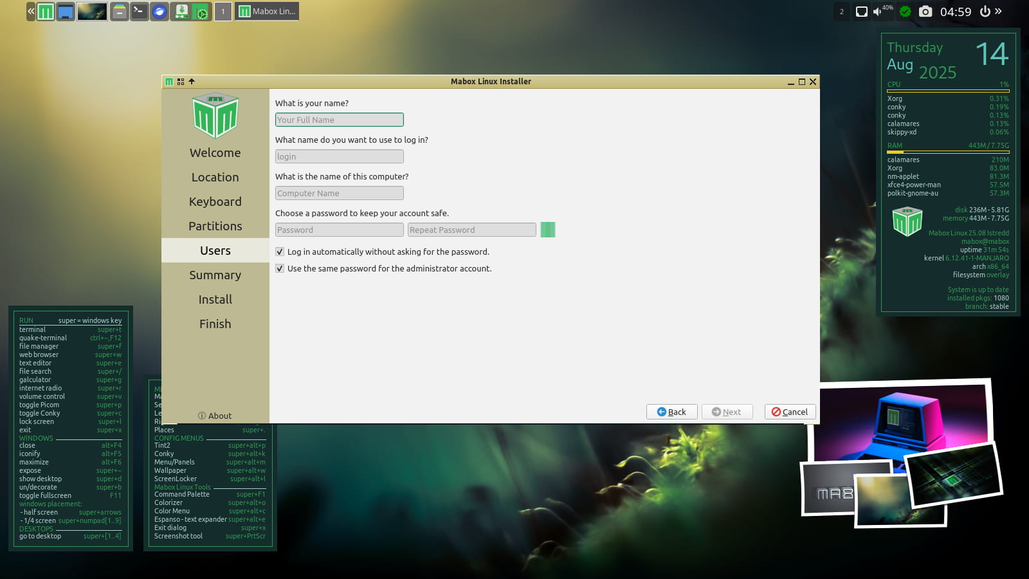Open the wired network tray icon
This screenshot has width=1029, height=579.
pos(861,12)
